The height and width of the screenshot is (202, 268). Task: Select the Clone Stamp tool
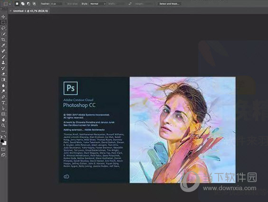pos(3,62)
